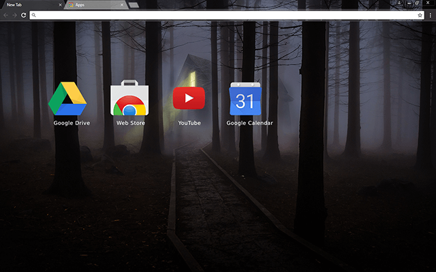The image size is (436, 272).
Task: Open the Google Calendar app icon
Action: [x=245, y=99]
